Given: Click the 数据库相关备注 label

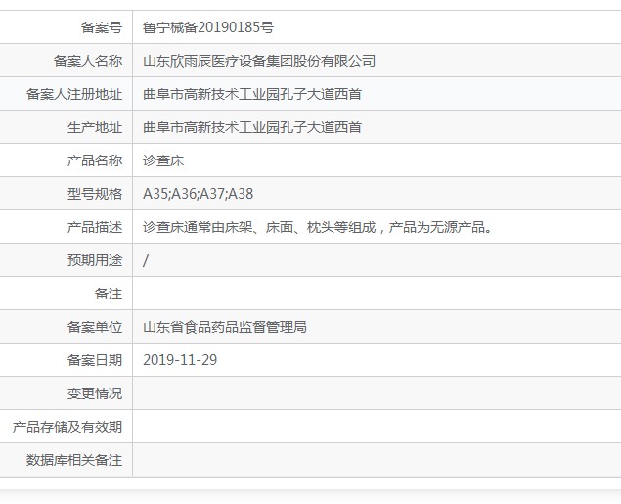Looking at the screenshot, I should [74, 460].
